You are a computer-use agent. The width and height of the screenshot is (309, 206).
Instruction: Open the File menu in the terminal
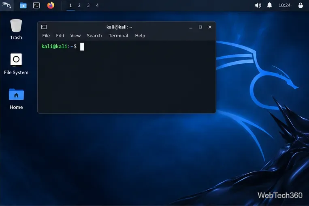coord(46,36)
